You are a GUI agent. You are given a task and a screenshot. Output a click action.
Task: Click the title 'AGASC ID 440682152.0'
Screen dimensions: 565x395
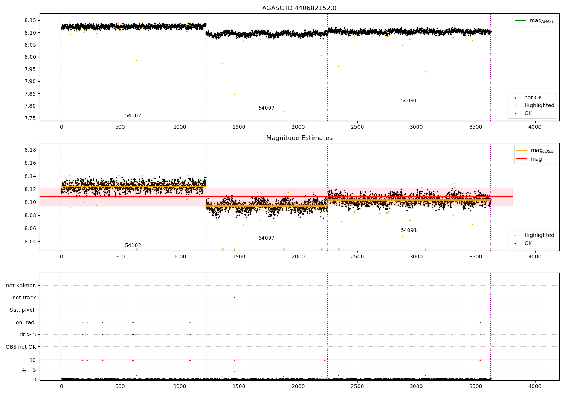[299, 8]
